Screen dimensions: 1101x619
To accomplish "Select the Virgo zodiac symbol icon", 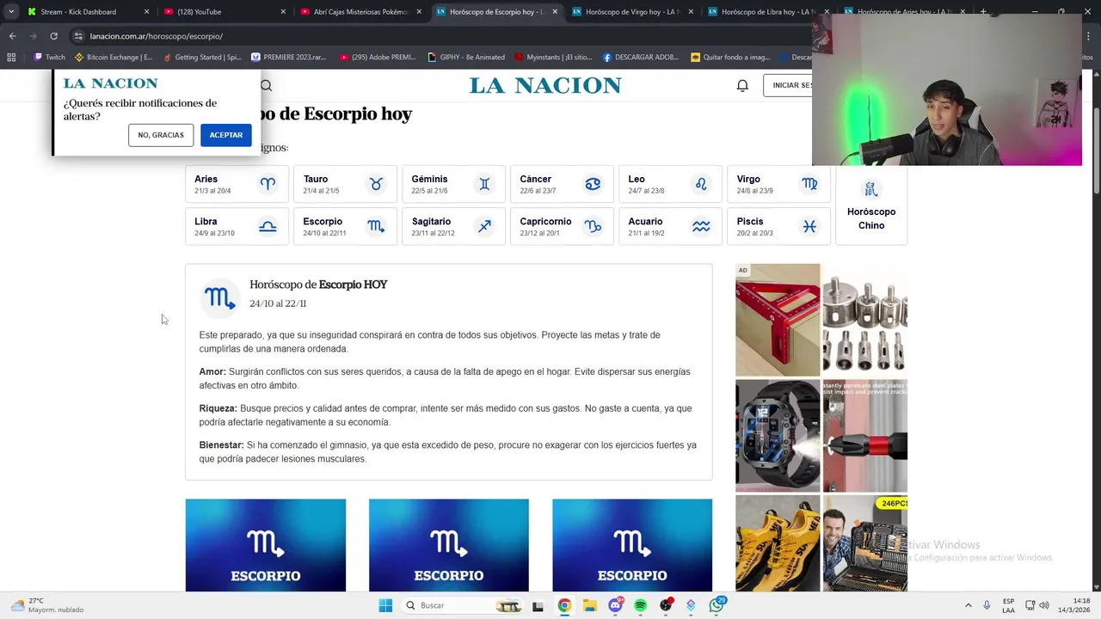I will click(x=809, y=184).
